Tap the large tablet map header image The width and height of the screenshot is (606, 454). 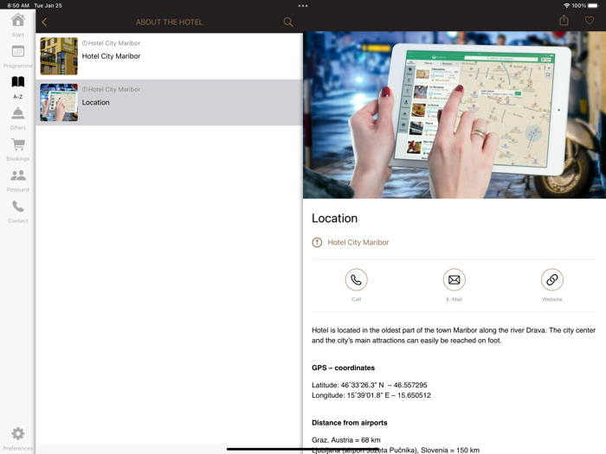pos(455,115)
